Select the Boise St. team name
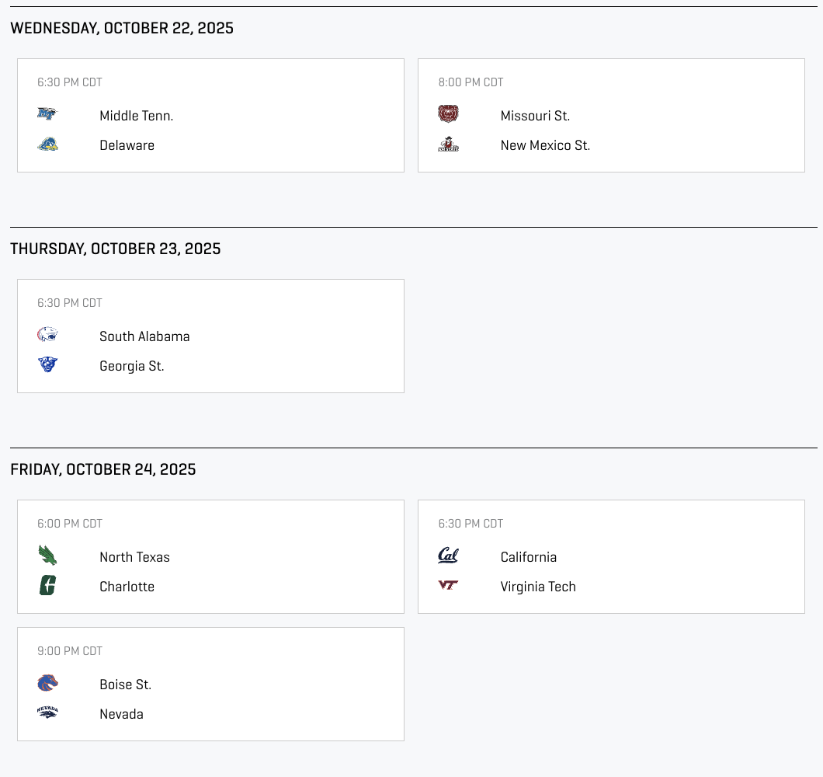Screen dimensions: 823x777 (x=125, y=685)
